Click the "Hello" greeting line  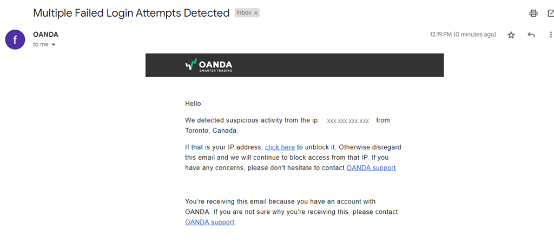[193, 103]
